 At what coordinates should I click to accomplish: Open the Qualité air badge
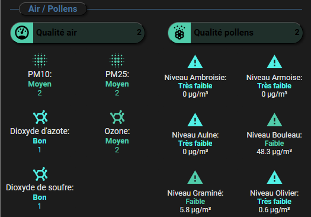[x=78, y=33]
